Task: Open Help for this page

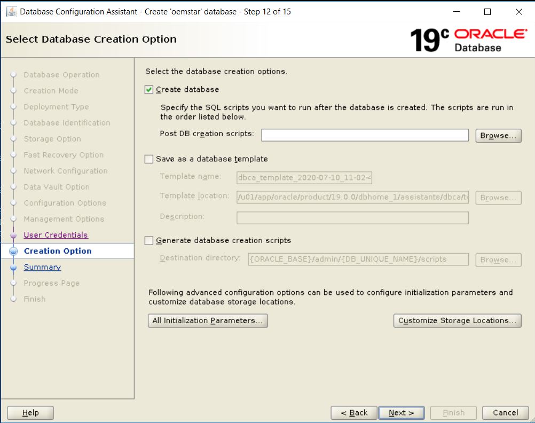Action: (30, 412)
